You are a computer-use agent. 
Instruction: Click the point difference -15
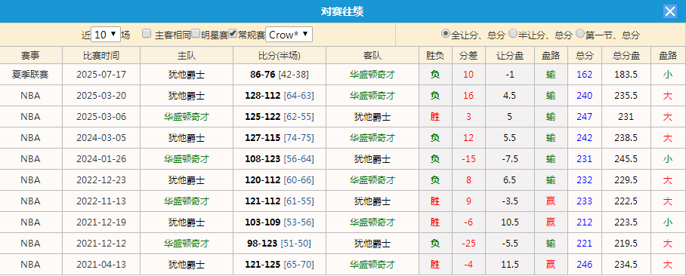[x=468, y=159]
